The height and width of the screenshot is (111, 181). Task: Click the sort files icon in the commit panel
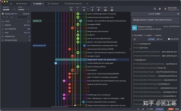click(x=135, y=39)
